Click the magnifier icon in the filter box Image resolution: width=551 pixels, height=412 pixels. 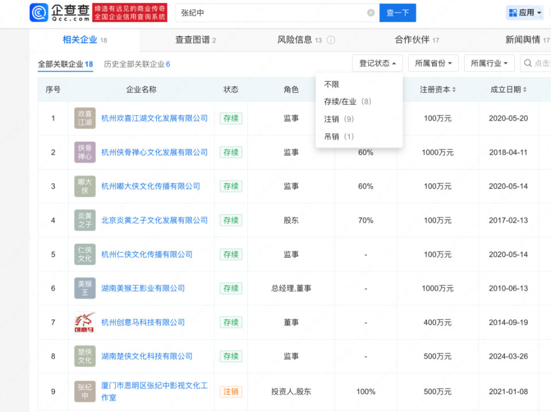click(529, 63)
